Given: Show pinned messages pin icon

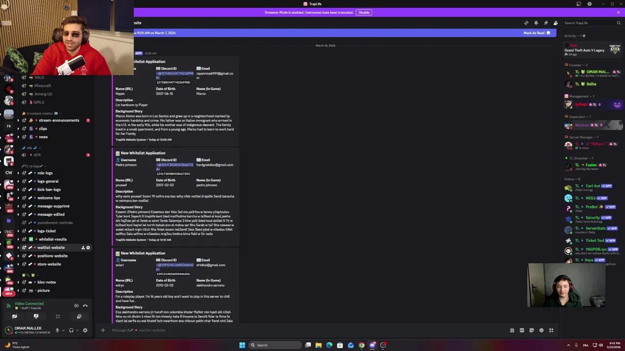Looking at the screenshot, I should [x=545, y=23].
